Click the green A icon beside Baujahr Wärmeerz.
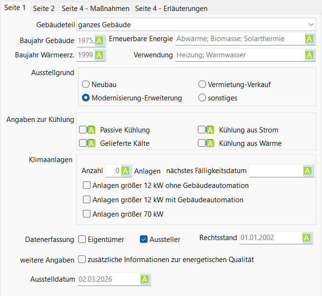Viewport: 322px width, 296px height. (x=99, y=55)
